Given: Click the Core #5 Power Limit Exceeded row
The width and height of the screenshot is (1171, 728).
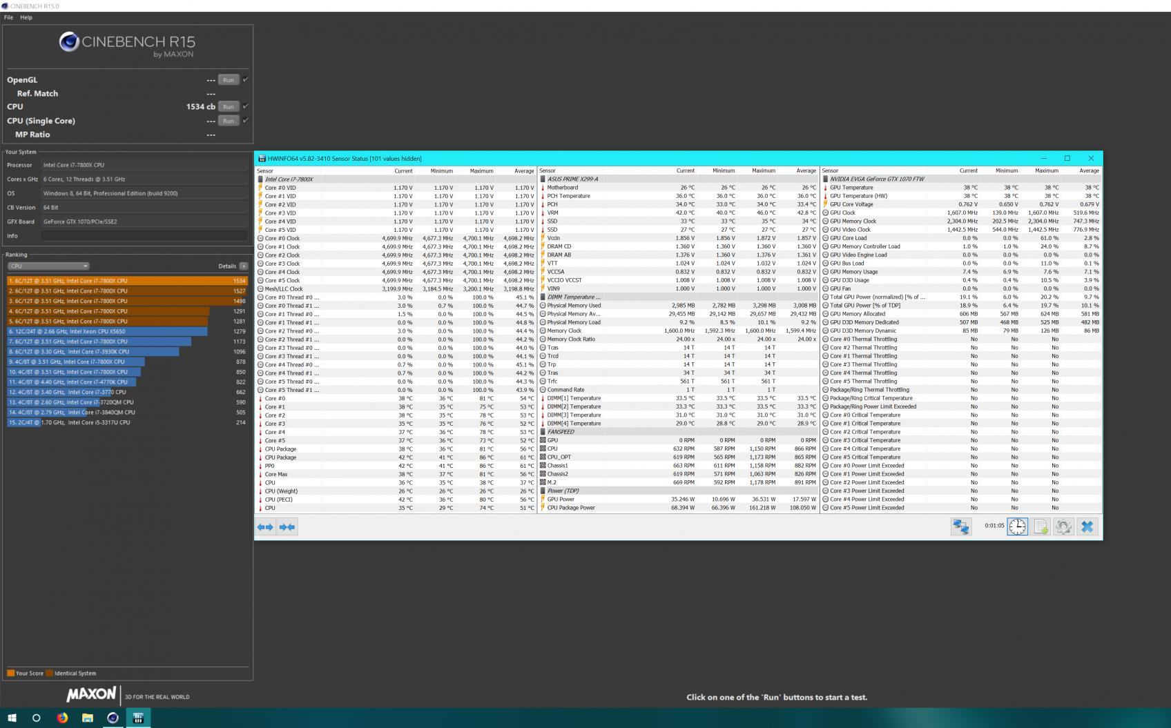Looking at the screenshot, I should [961, 508].
